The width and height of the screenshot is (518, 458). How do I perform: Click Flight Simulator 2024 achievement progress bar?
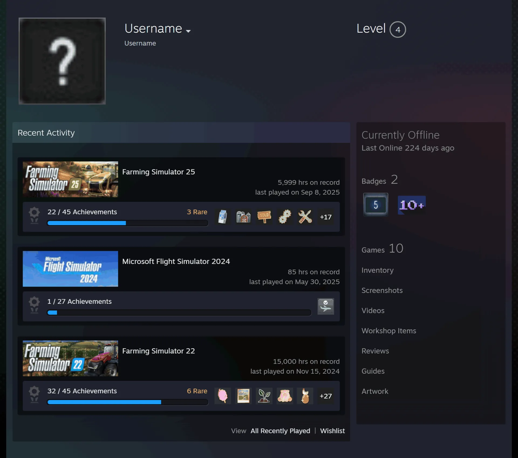click(179, 313)
